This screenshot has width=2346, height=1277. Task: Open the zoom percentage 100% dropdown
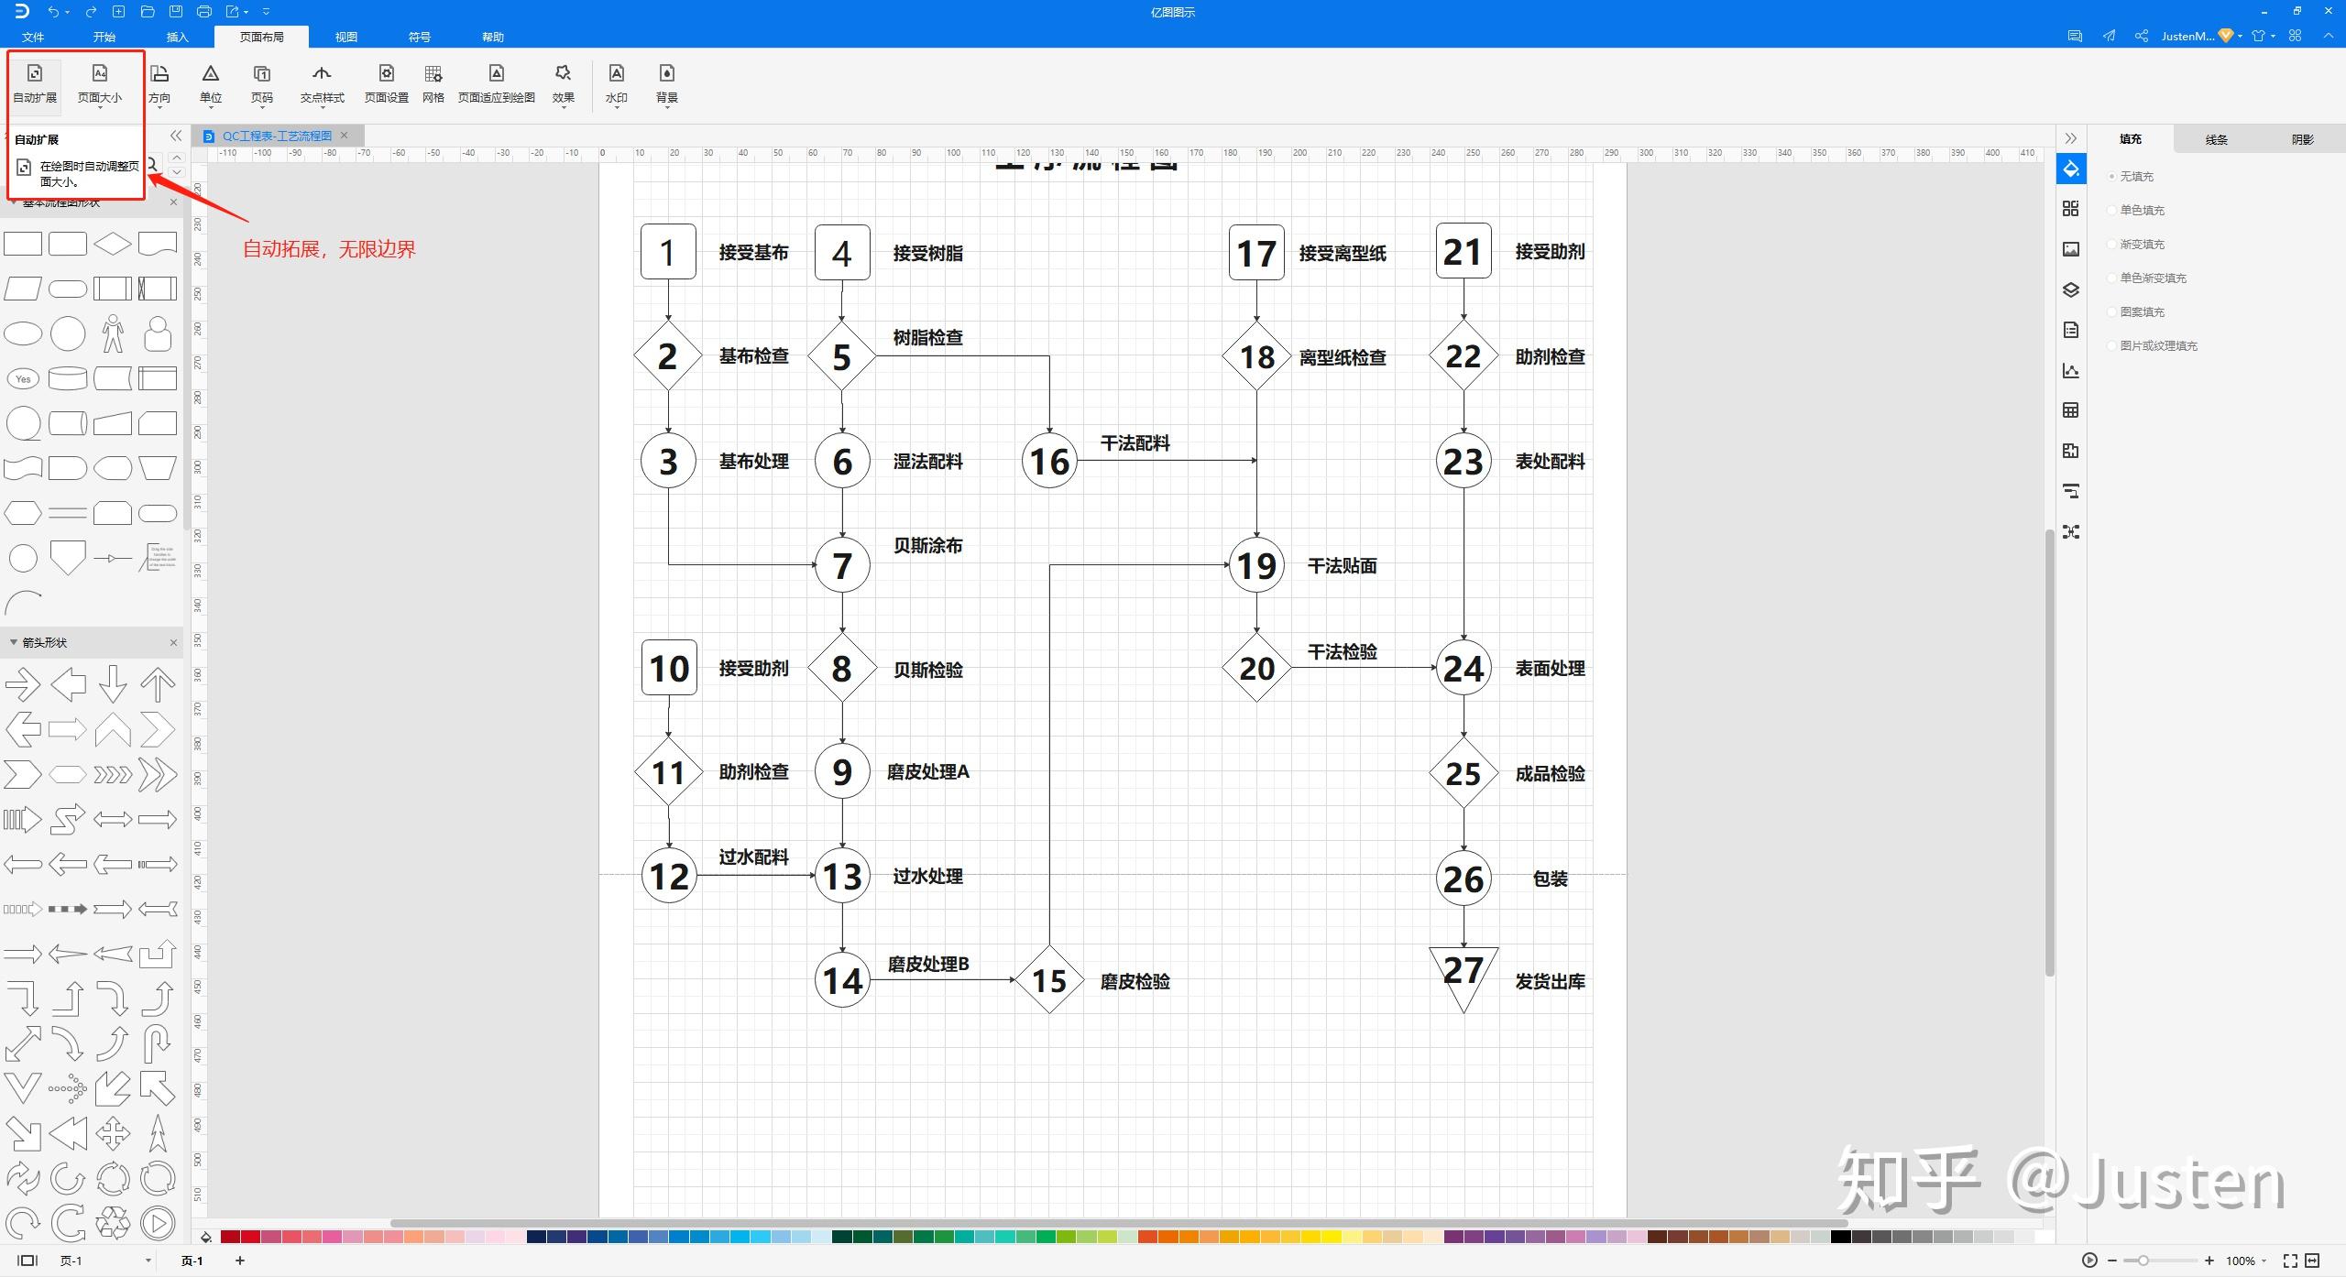click(x=2246, y=1261)
